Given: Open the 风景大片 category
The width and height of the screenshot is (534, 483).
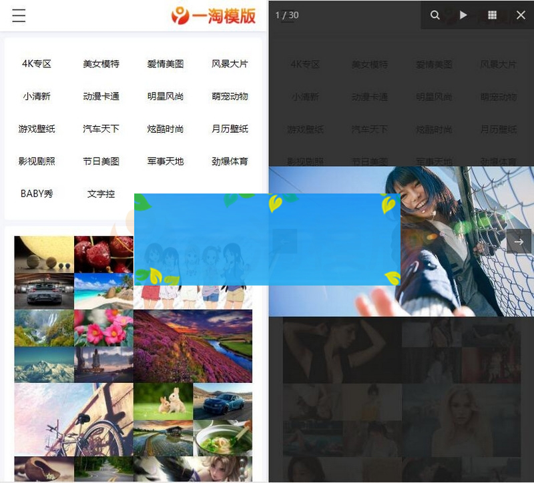Looking at the screenshot, I should [x=228, y=63].
